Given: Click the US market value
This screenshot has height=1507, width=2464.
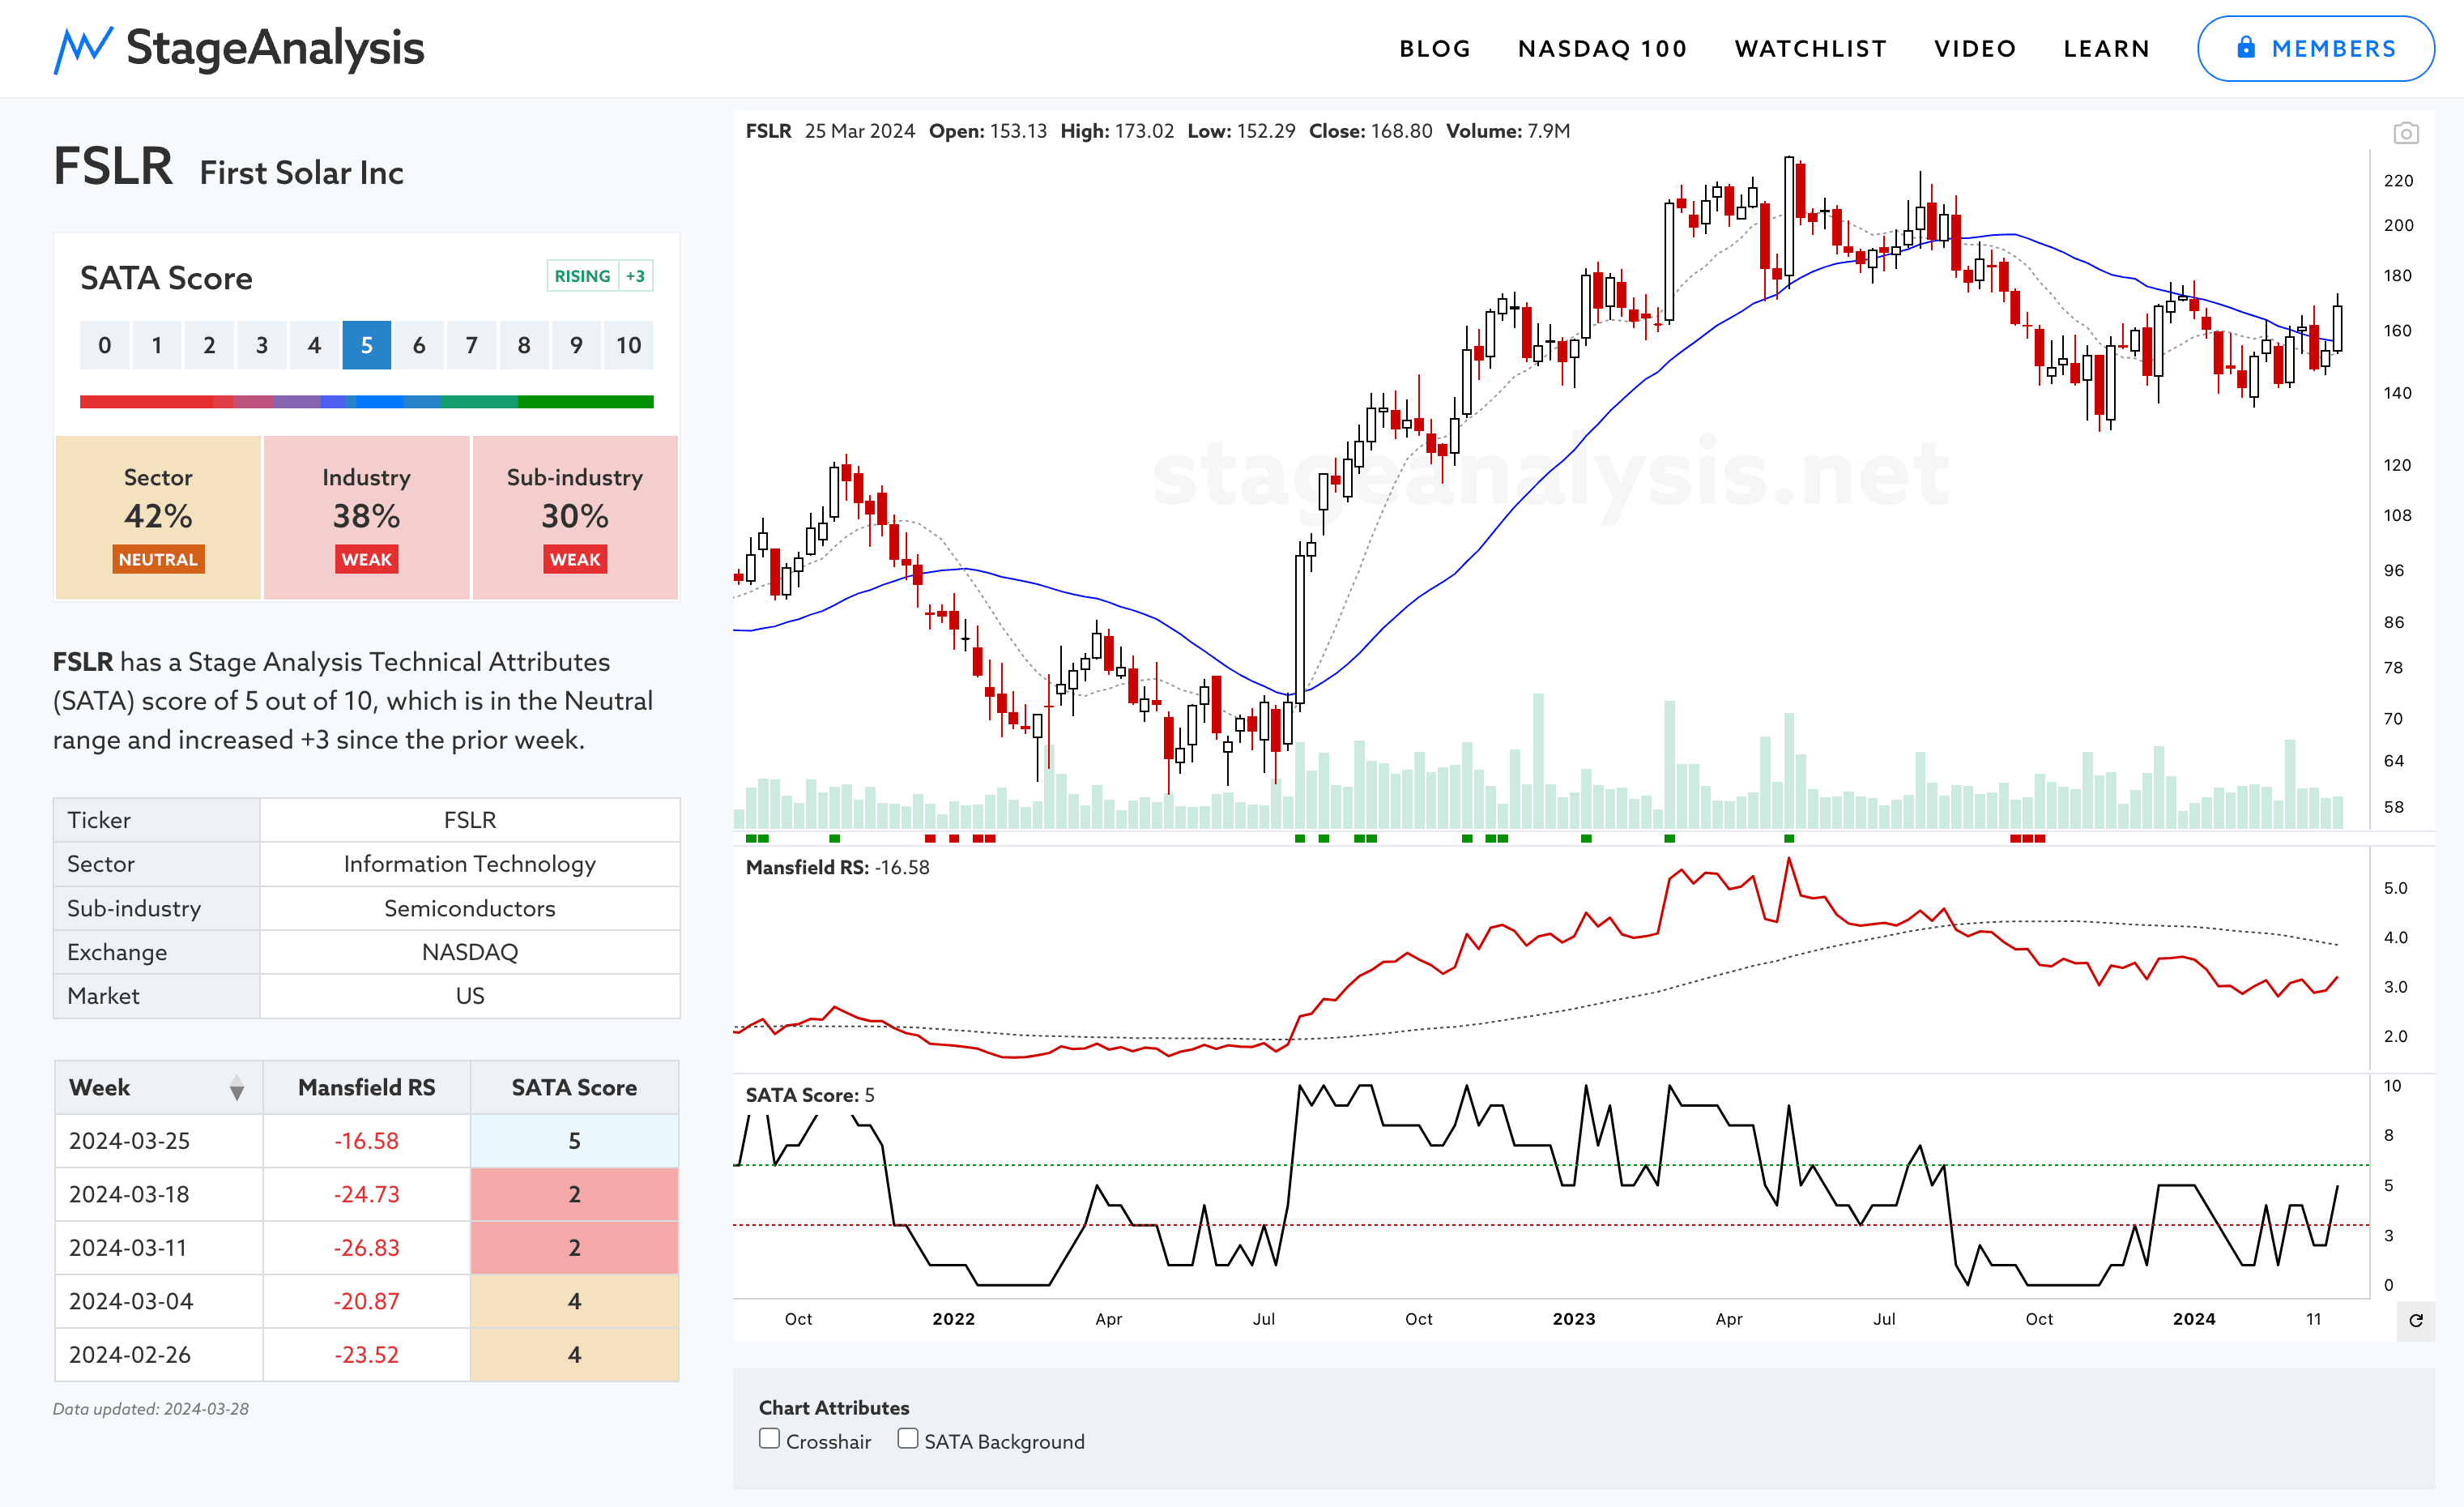Looking at the screenshot, I should tap(470, 996).
